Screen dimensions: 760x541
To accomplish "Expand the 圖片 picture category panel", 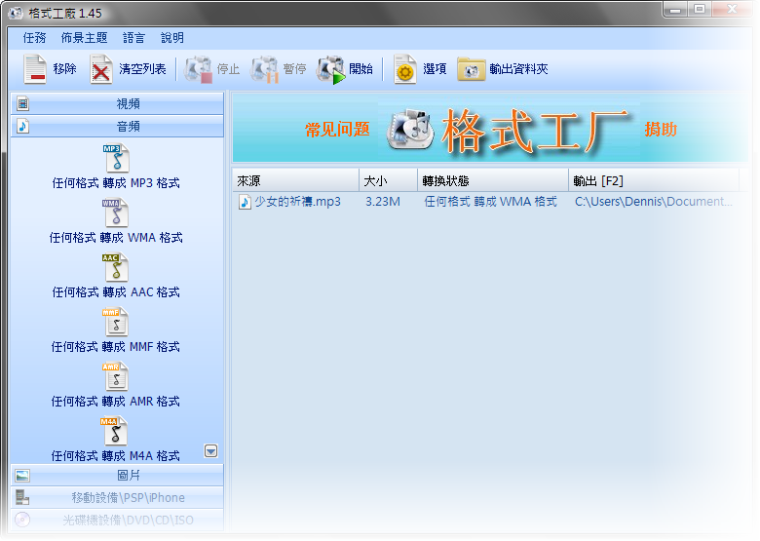I will click(x=117, y=475).
